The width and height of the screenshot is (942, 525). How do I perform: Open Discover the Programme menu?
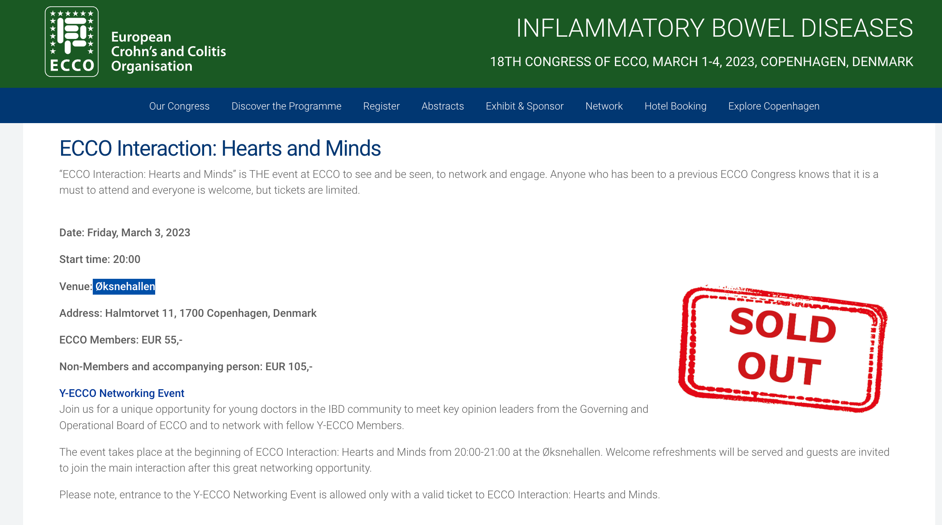[286, 106]
